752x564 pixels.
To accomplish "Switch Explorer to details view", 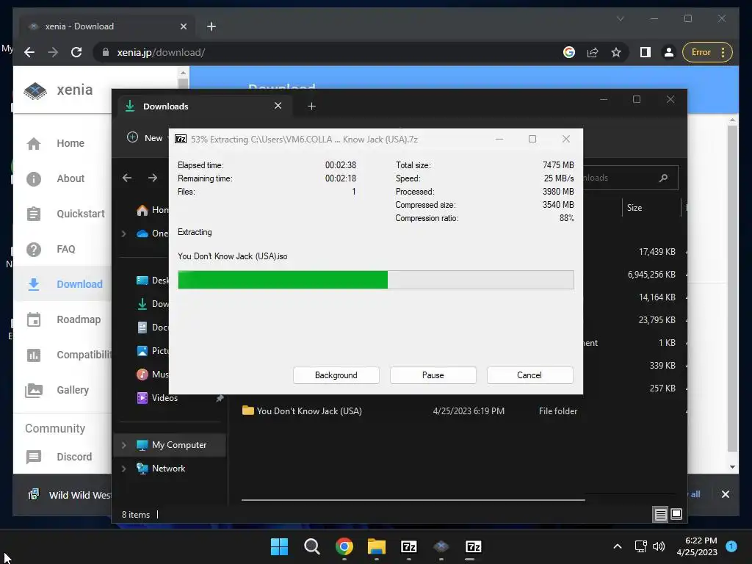I will pyautogui.click(x=660, y=515).
